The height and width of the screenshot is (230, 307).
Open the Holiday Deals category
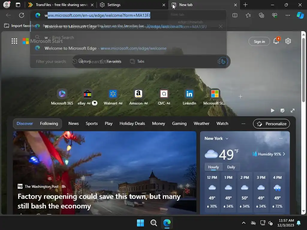coord(132,124)
